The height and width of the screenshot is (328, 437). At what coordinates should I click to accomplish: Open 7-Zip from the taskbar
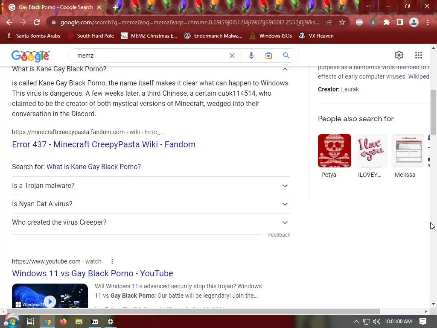coord(95,322)
